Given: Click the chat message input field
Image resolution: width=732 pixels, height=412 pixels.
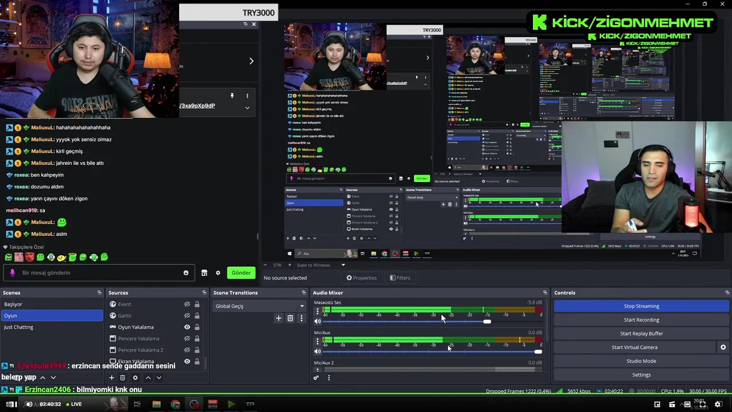Looking at the screenshot, I should [x=100, y=273].
